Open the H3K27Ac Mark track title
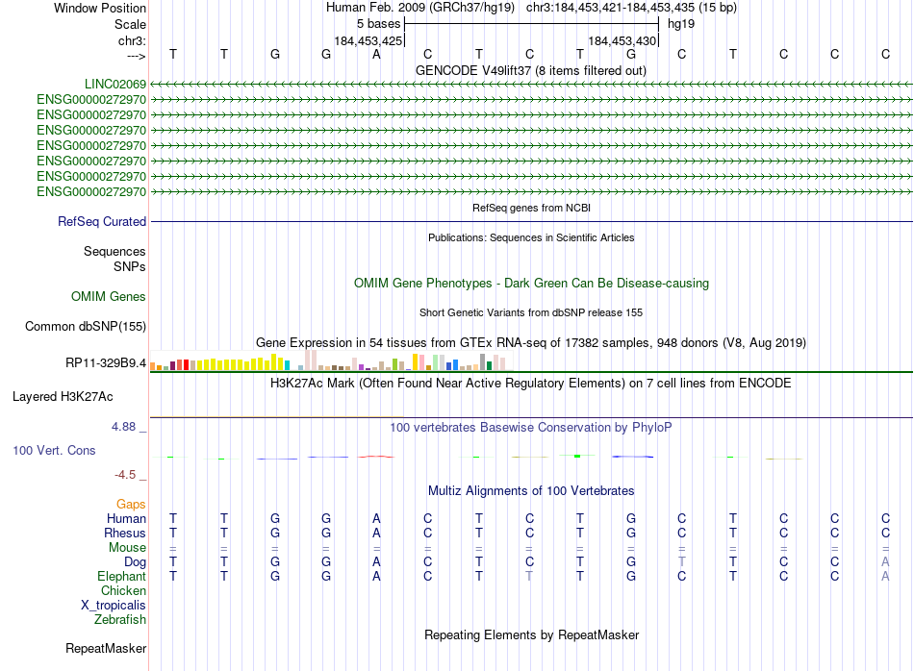The image size is (914, 671). point(530,384)
